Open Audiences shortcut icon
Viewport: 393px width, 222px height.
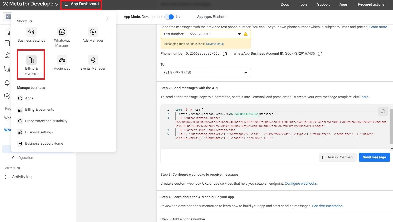click(62, 60)
